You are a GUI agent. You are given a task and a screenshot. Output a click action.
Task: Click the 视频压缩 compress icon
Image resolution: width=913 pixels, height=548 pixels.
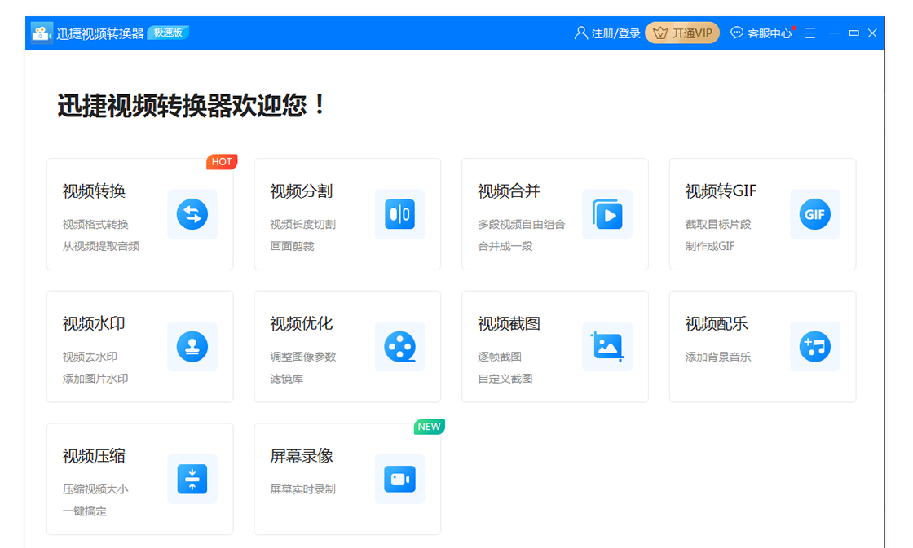(192, 479)
